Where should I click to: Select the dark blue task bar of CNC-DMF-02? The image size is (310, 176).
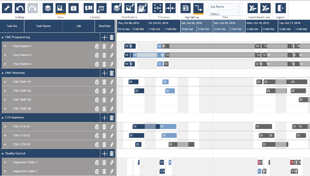point(139,91)
